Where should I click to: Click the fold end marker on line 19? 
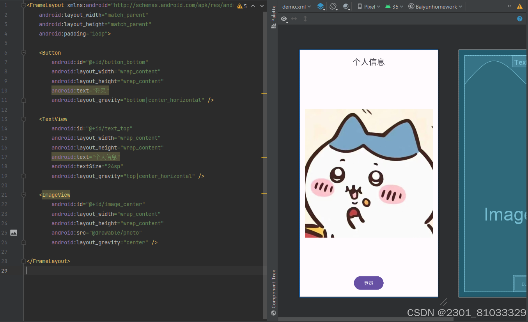(24, 176)
